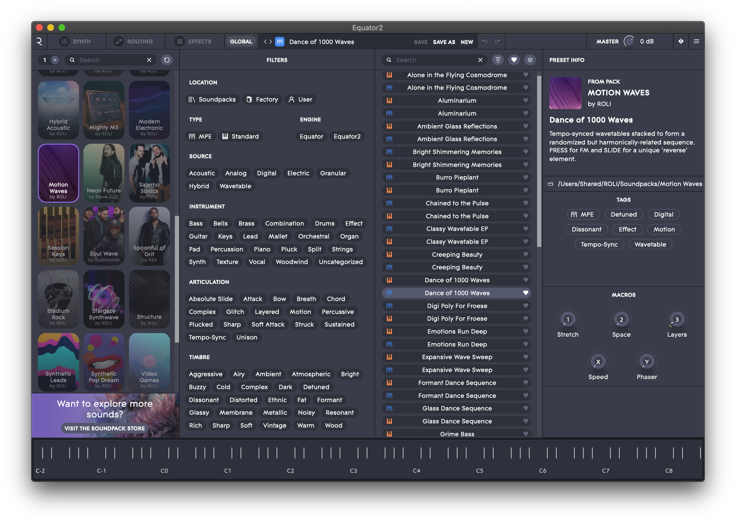The width and height of the screenshot is (736, 523).
Task: Select Formant Dance Sequence standard preset
Action: [x=456, y=383]
